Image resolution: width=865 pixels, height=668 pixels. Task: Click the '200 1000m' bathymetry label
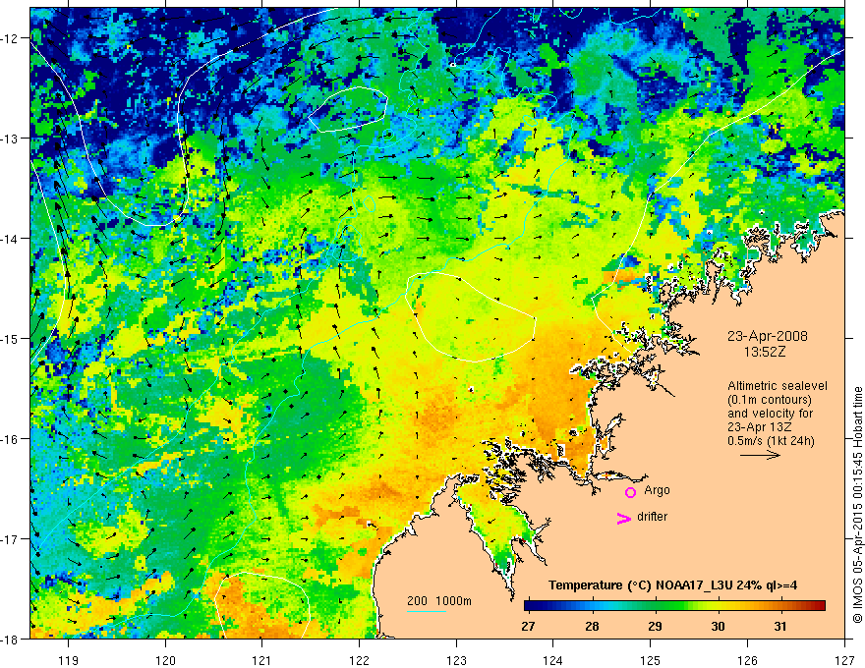click(439, 601)
